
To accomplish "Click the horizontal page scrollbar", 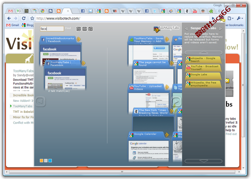I will point(122,172).
